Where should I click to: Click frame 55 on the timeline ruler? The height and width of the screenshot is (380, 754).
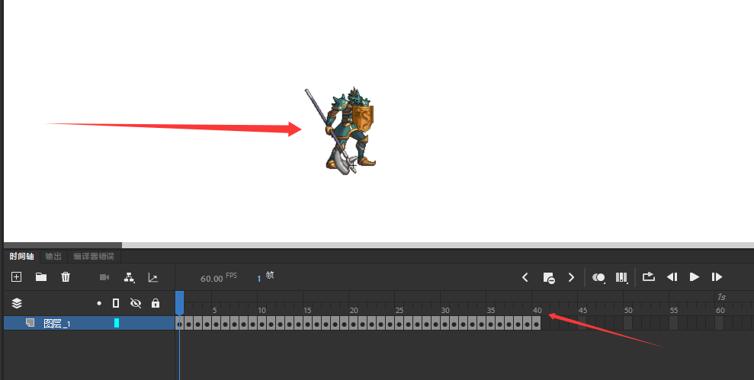pos(674,311)
